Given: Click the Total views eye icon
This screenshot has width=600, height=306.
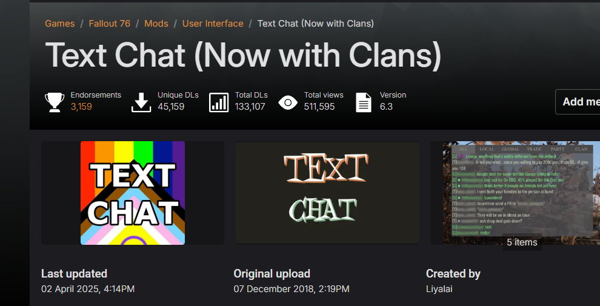Looking at the screenshot, I should pos(288,102).
